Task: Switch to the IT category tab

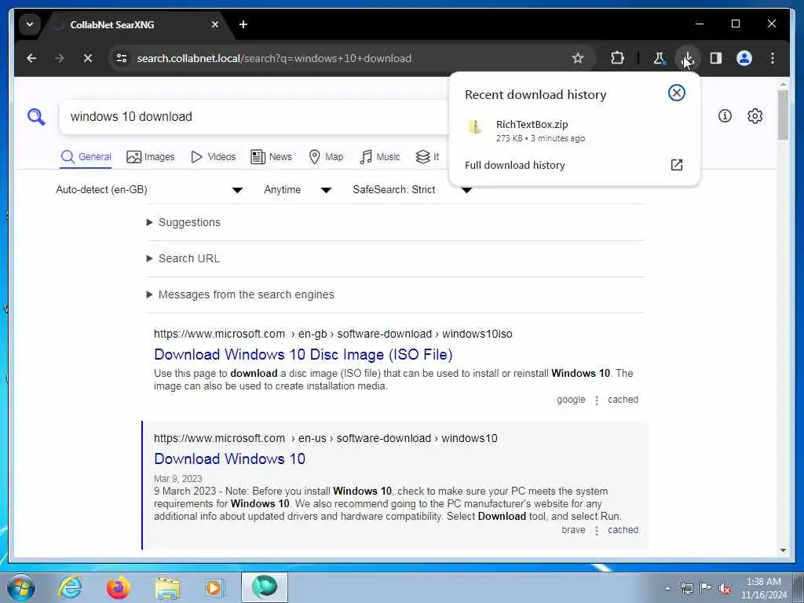Action: click(x=427, y=157)
